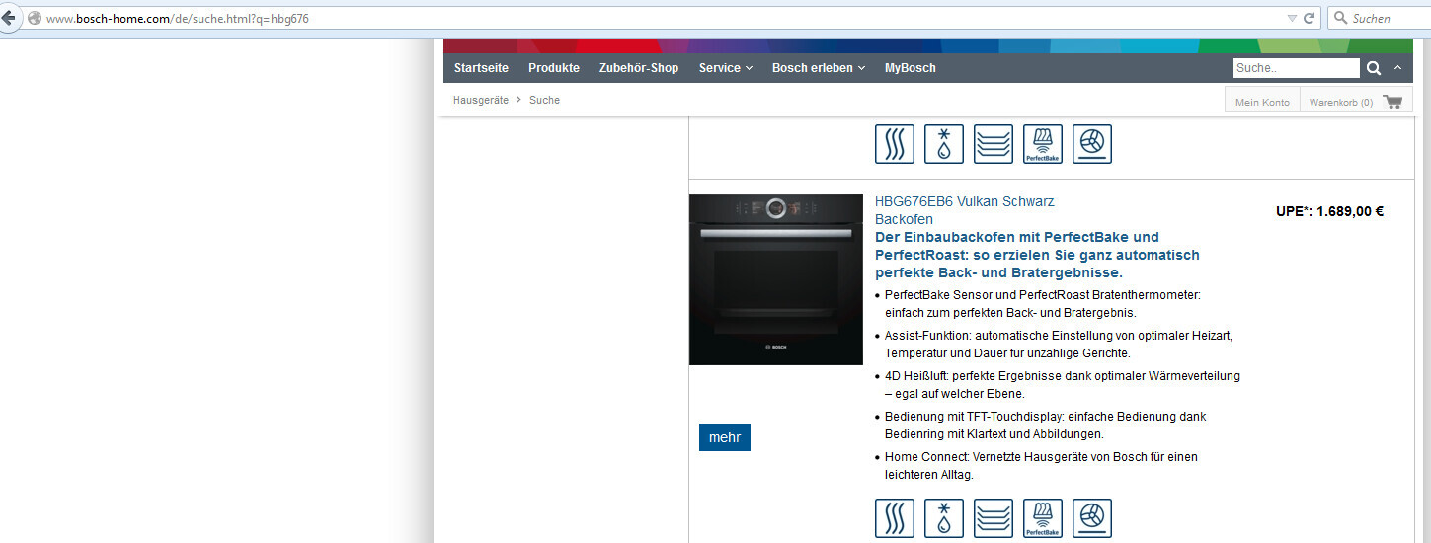
Task: Click the magnifier icon beside the Suche.. field
Action: click(x=1374, y=68)
